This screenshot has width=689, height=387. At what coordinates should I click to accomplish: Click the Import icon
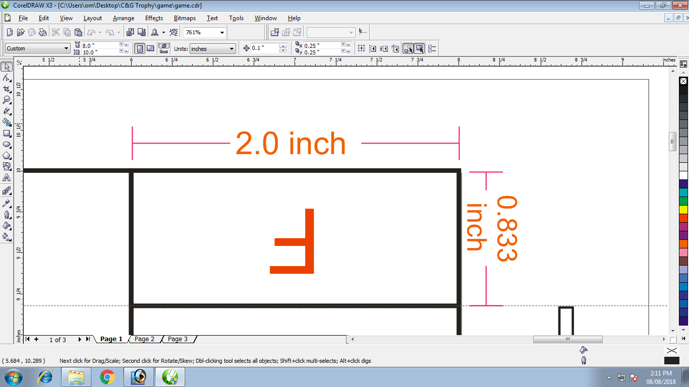click(x=130, y=32)
